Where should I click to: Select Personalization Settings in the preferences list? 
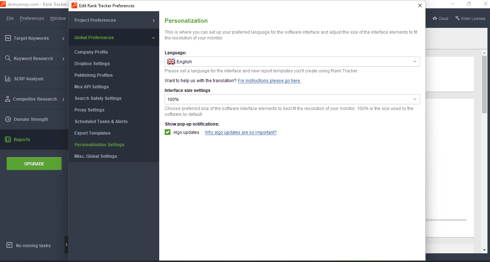pyautogui.click(x=99, y=144)
